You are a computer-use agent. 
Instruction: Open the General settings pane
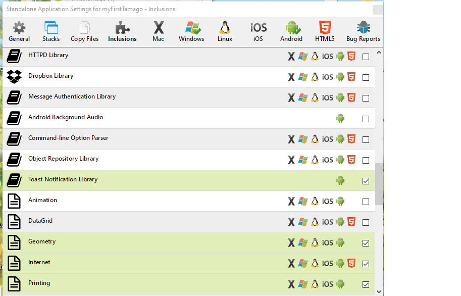(x=19, y=31)
